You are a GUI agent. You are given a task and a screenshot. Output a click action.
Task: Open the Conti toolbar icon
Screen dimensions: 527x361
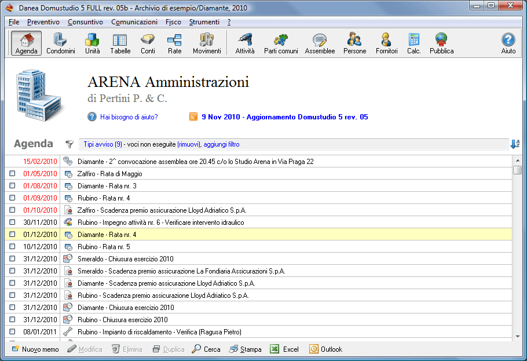[x=148, y=43]
